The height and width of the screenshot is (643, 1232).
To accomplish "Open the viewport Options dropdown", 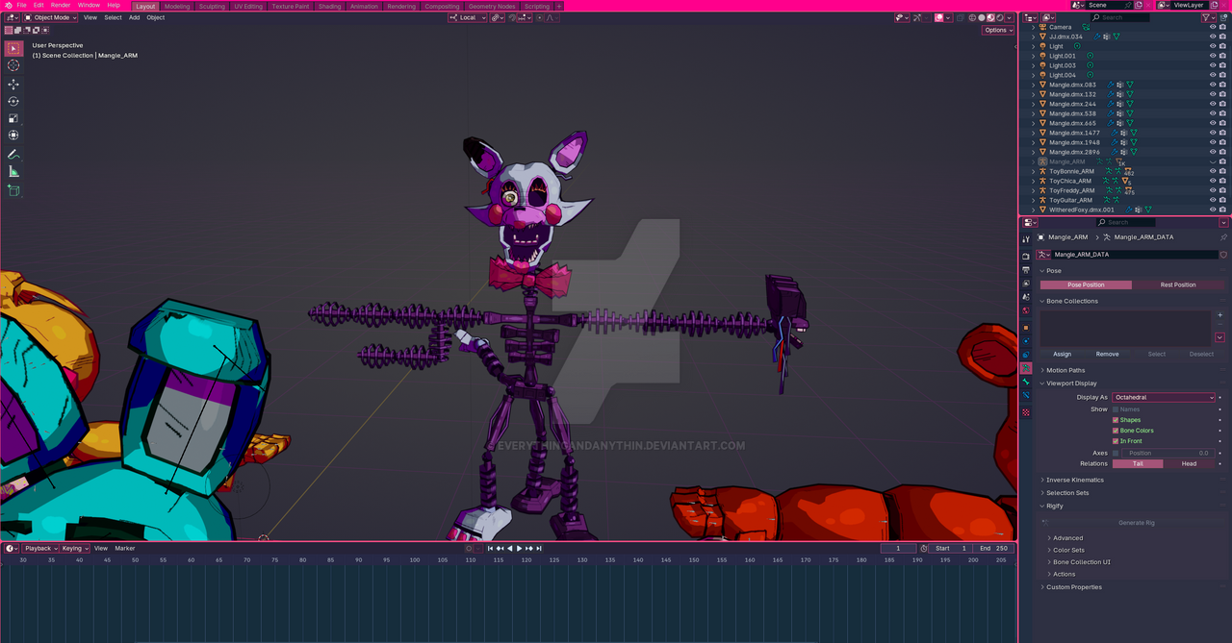I will tap(998, 30).
